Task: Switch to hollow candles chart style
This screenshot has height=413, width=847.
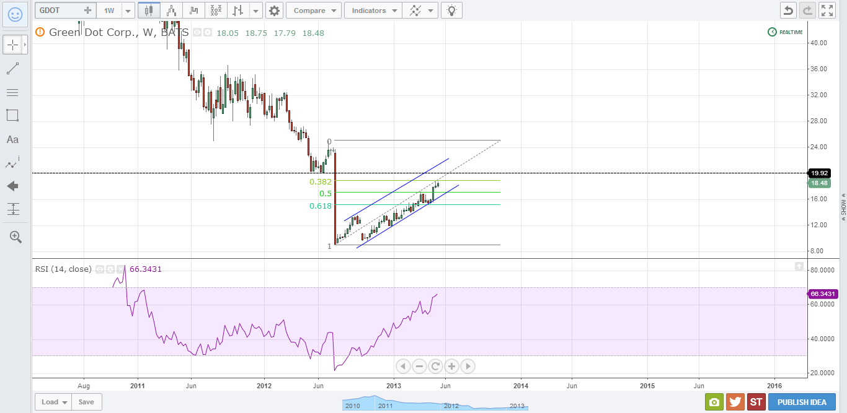Action: (x=172, y=11)
